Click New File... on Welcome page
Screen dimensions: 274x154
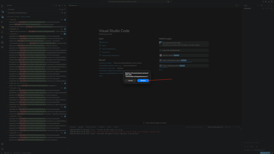[105, 42]
